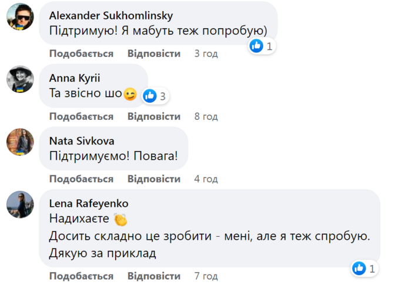Screen dimensions: 419x285
Task: Reply to Anna Kyrii's comment
Action: (154, 116)
